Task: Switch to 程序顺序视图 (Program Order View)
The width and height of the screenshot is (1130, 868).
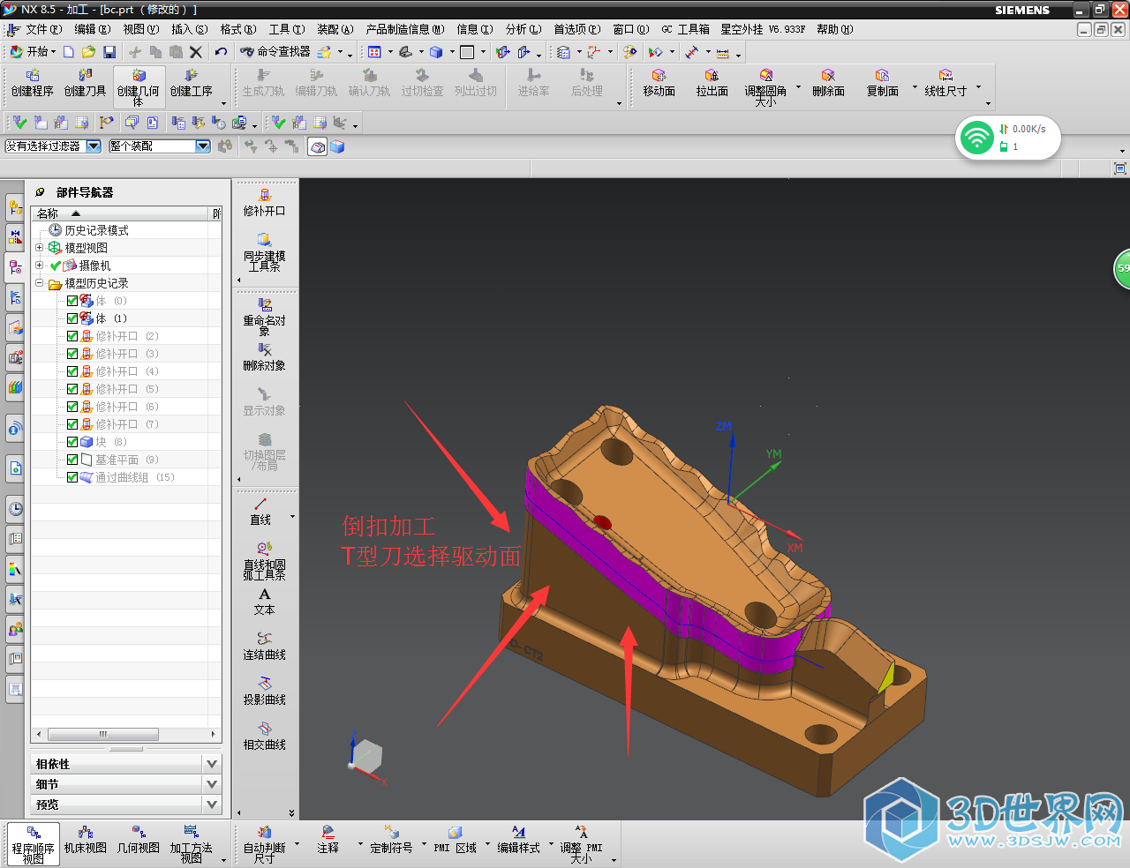Action: click(x=34, y=844)
